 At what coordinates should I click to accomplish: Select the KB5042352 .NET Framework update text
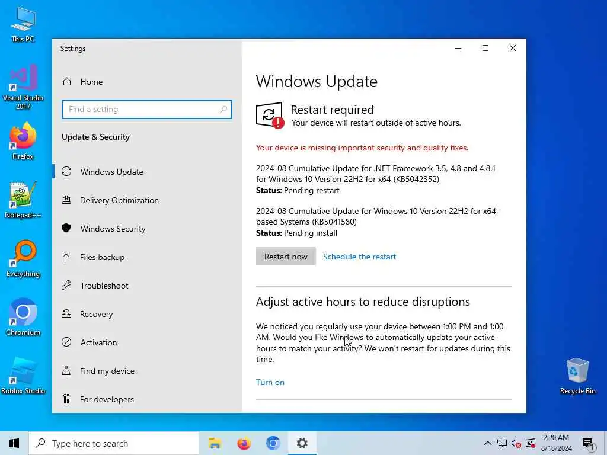point(375,174)
